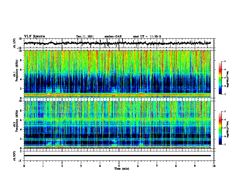Click time axis tick label 4

point(100,166)
